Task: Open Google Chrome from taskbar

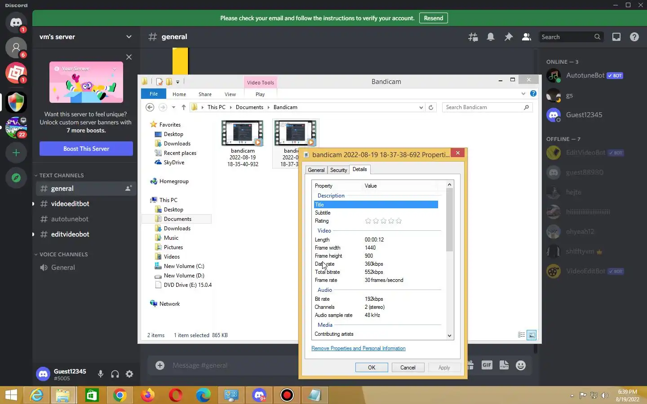Action: (120, 395)
